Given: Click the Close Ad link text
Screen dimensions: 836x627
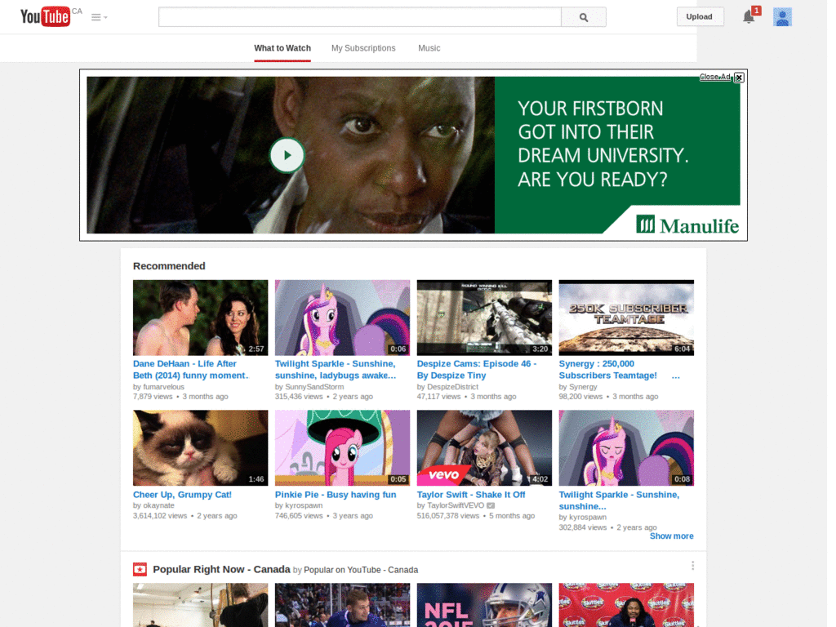Looking at the screenshot, I should coord(715,77).
